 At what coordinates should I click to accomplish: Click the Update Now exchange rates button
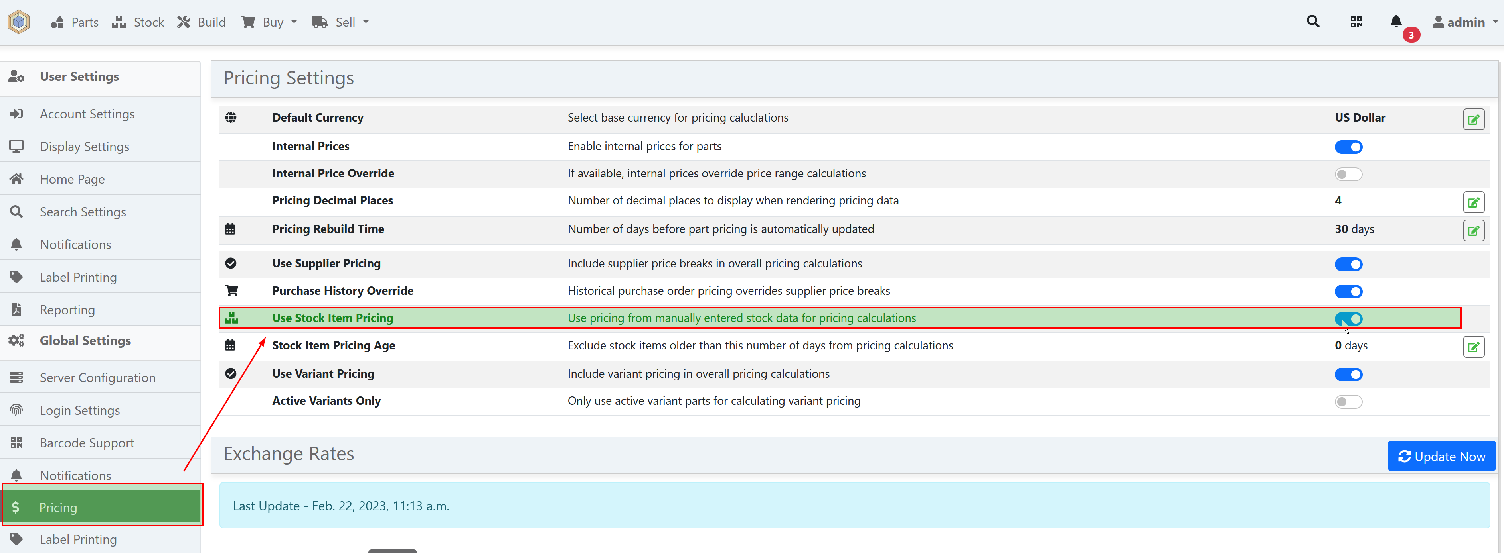pos(1441,456)
